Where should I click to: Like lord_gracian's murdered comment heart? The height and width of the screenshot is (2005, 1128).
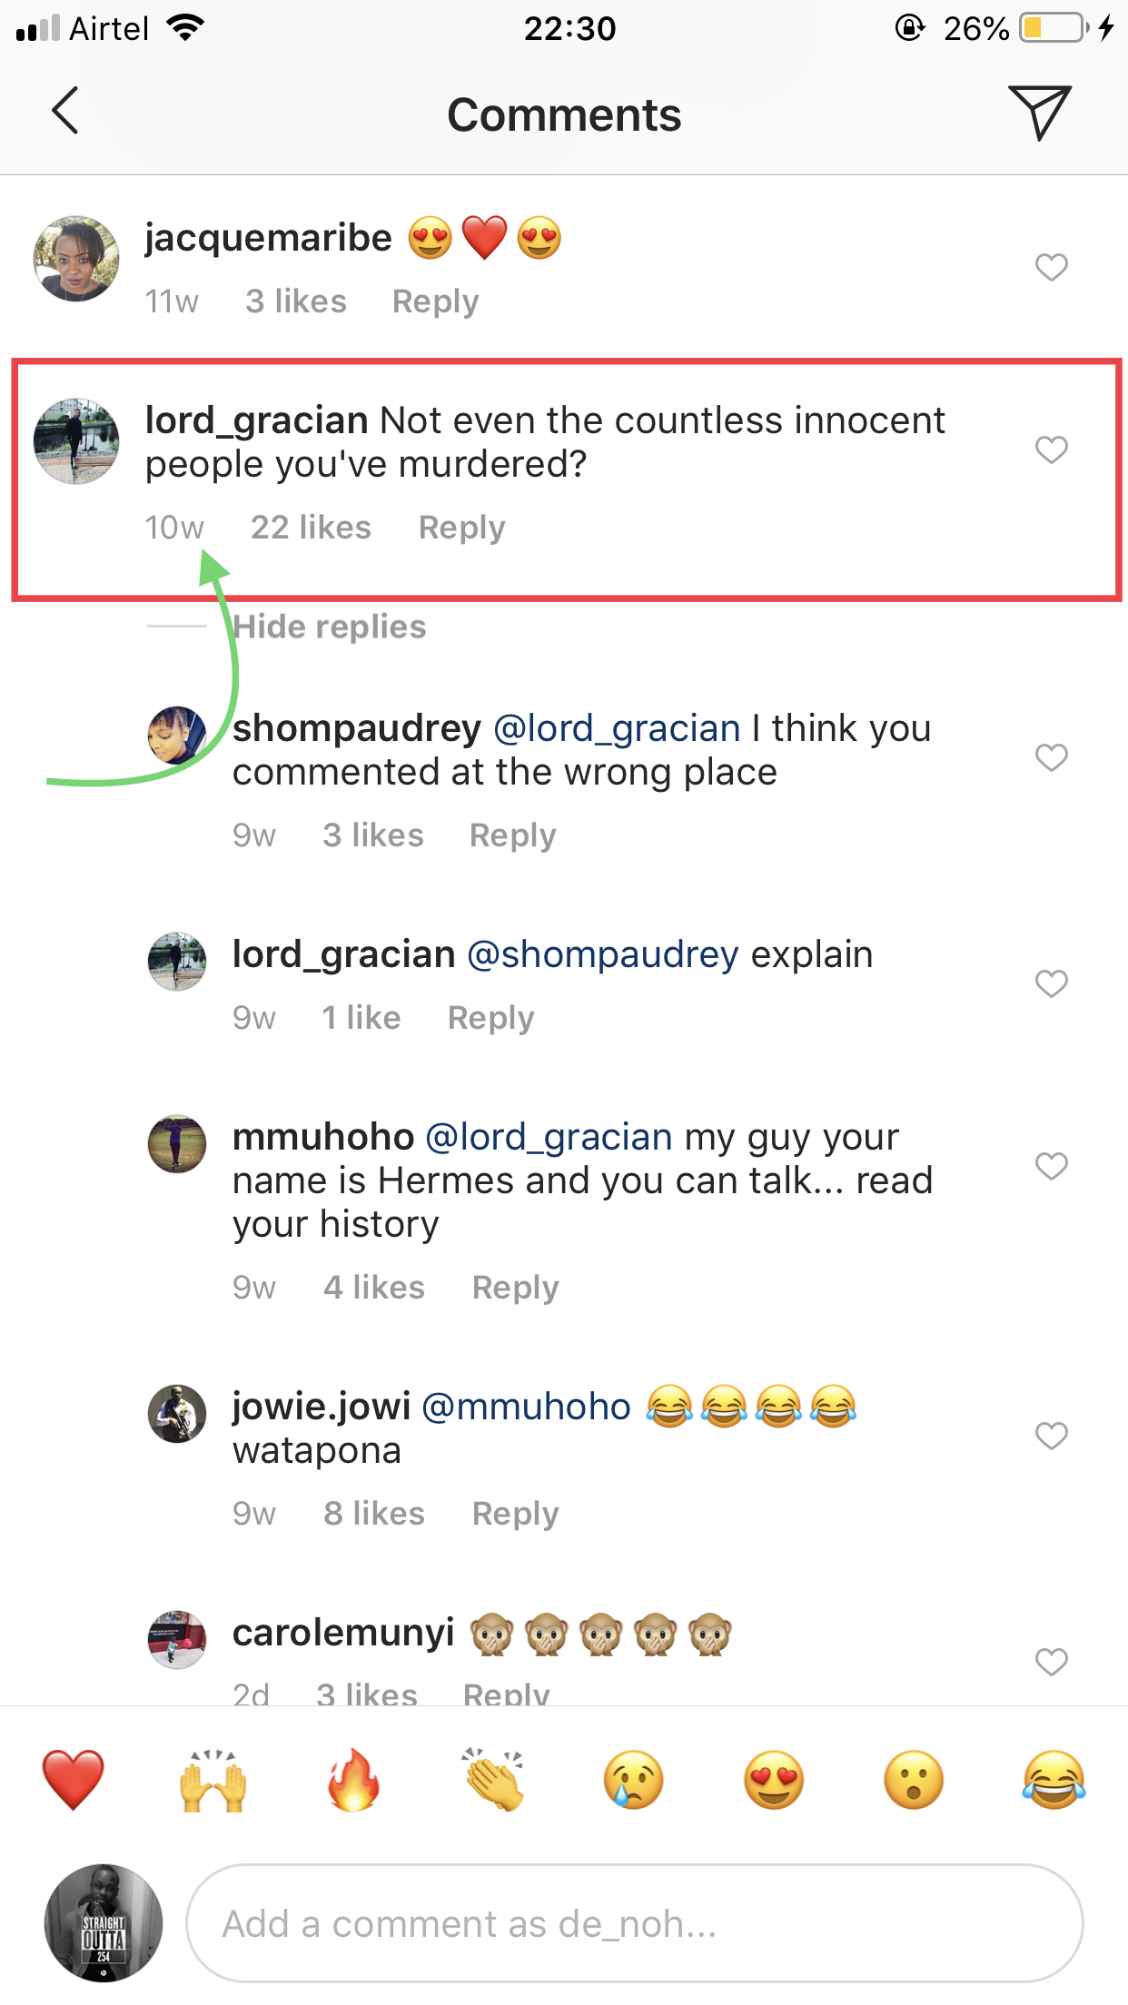(x=1052, y=449)
